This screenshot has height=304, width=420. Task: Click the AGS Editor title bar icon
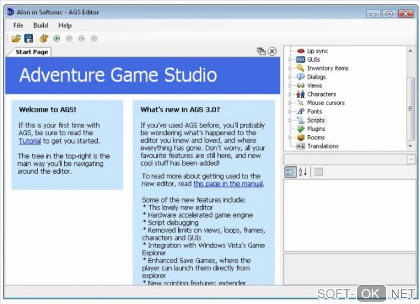[x=10, y=12]
